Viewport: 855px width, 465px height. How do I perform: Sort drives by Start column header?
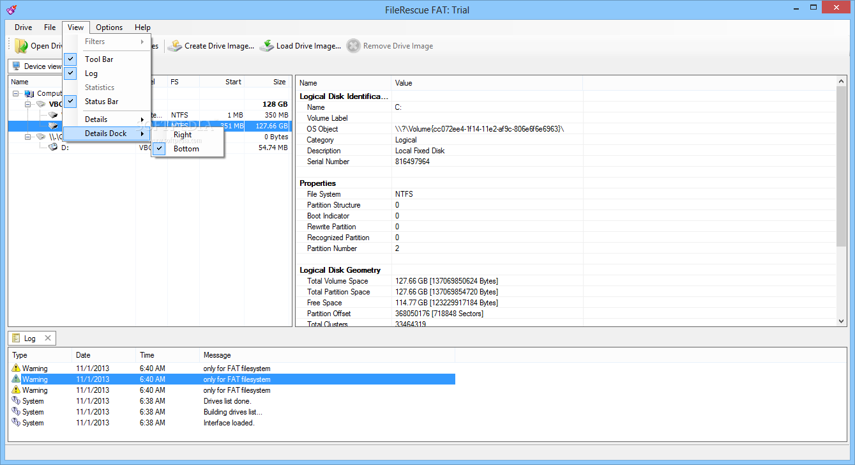coord(222,82)
